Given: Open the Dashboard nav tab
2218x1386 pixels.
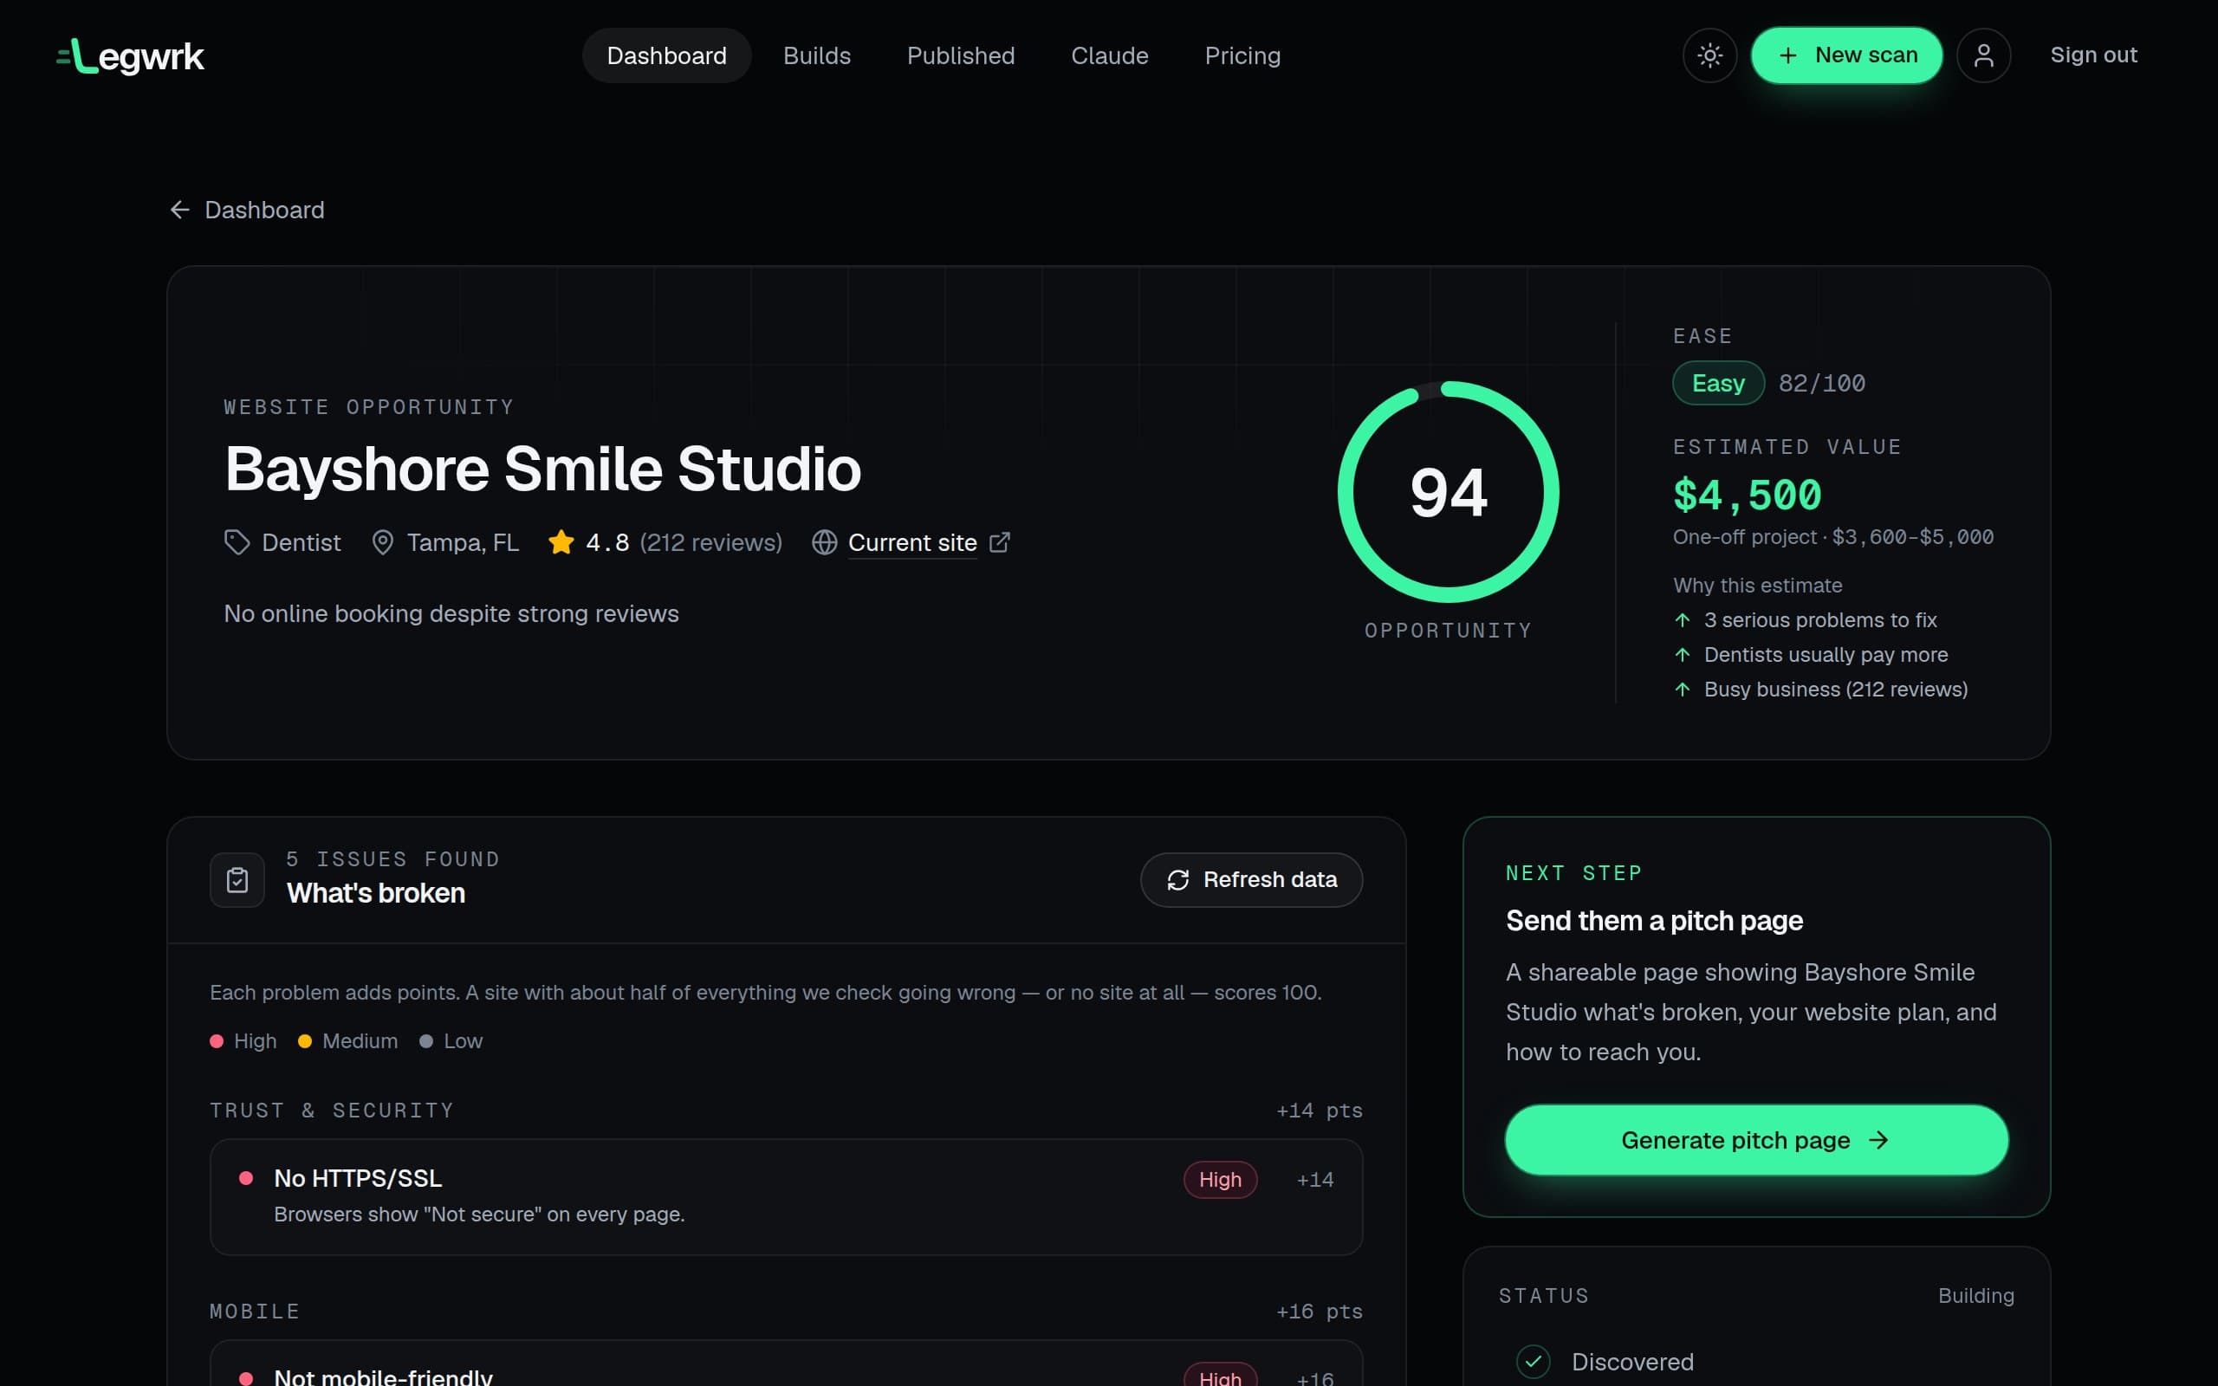Looking at the screenshot, I should pos(666,56).
